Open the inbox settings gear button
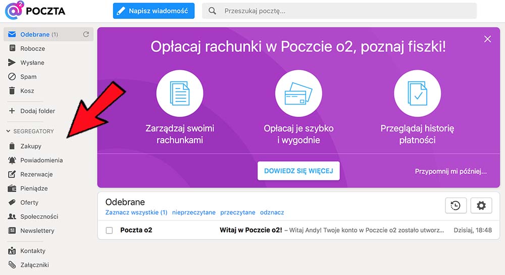 point(481,205)
